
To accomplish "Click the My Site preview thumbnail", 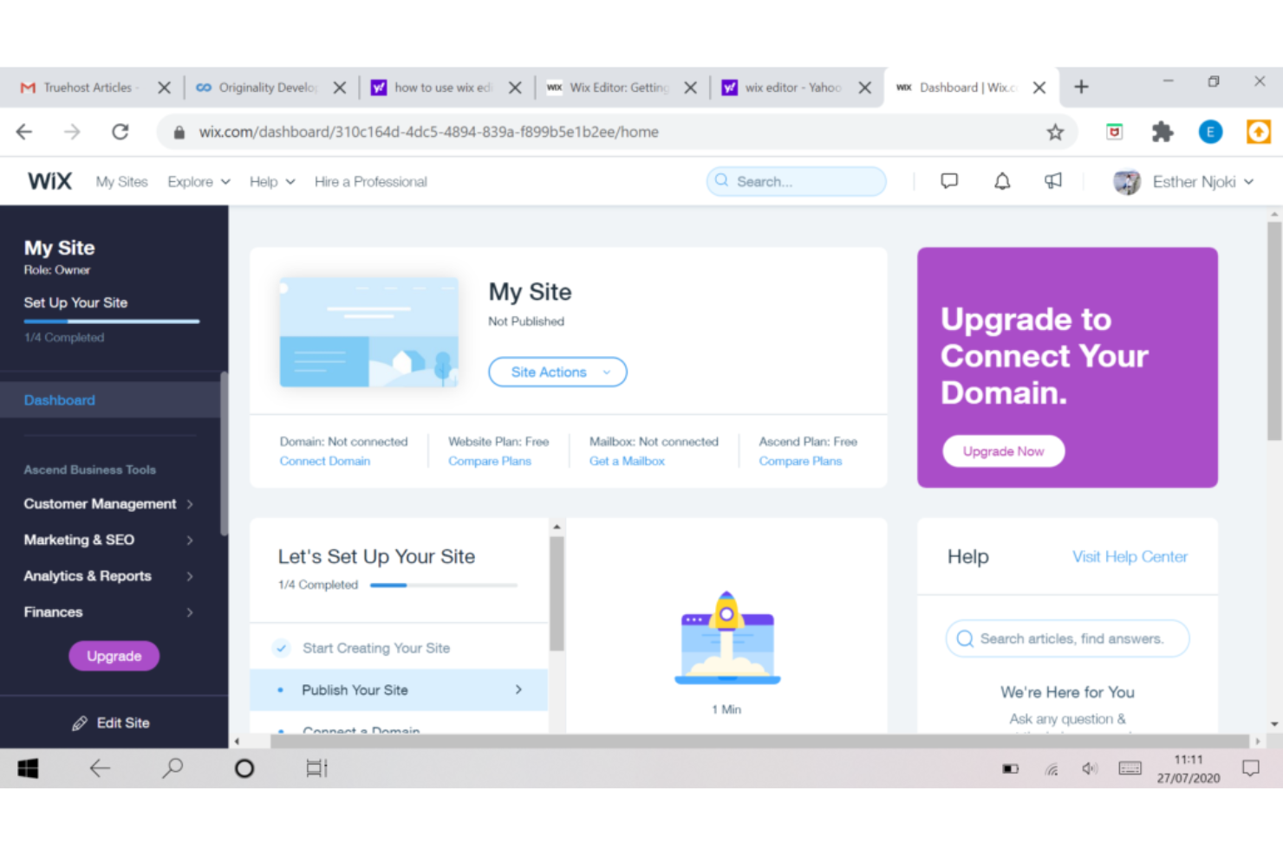I will tap(369, 332).
